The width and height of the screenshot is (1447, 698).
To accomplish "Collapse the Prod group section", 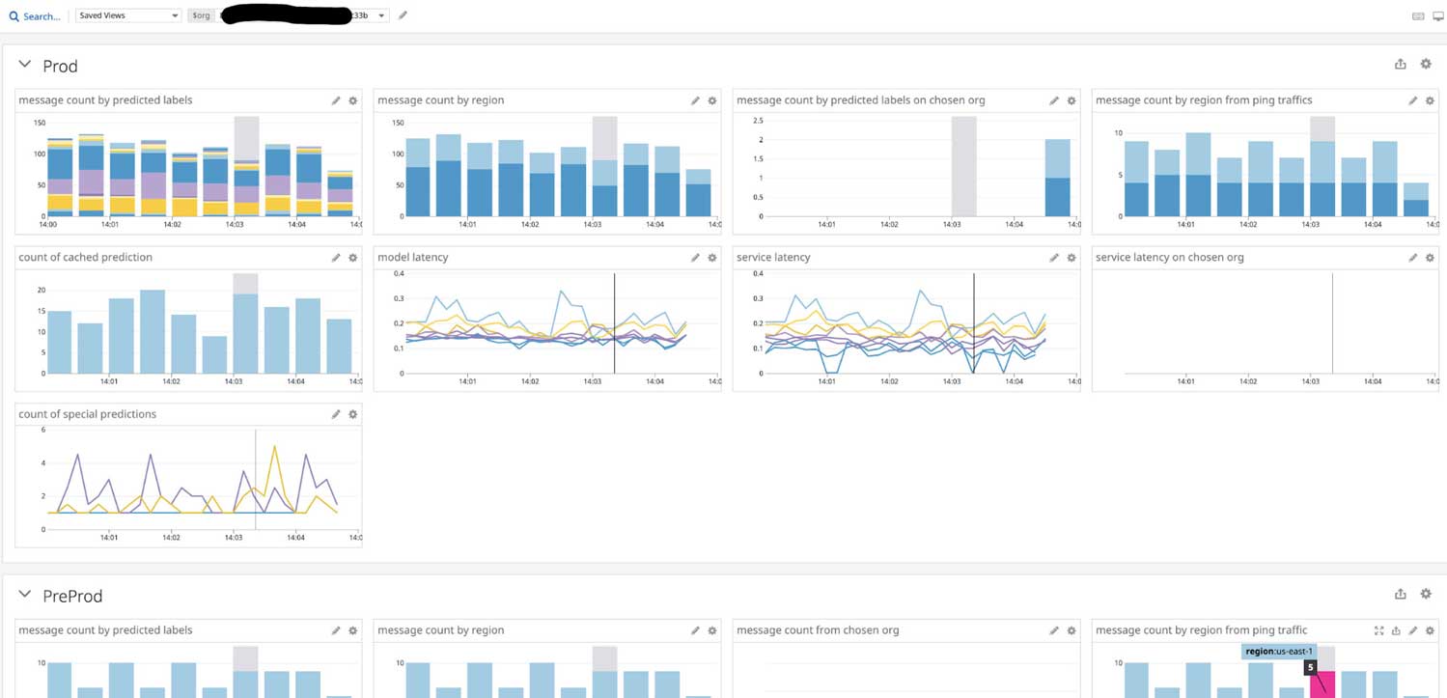I will (25, 65).
